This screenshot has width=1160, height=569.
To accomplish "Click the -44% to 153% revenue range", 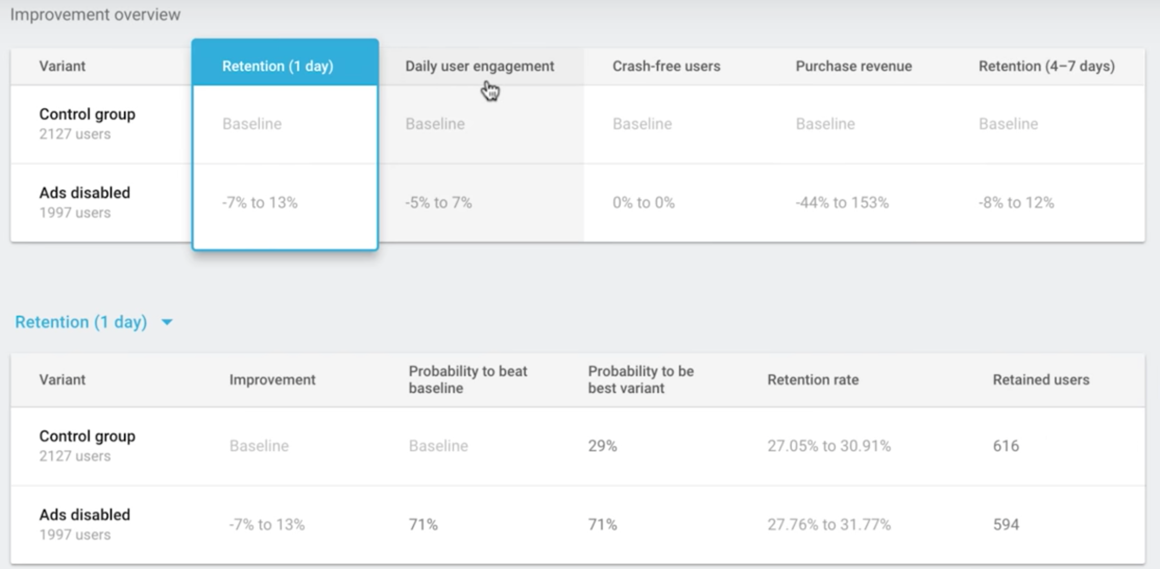I will [x=842, y=203].
